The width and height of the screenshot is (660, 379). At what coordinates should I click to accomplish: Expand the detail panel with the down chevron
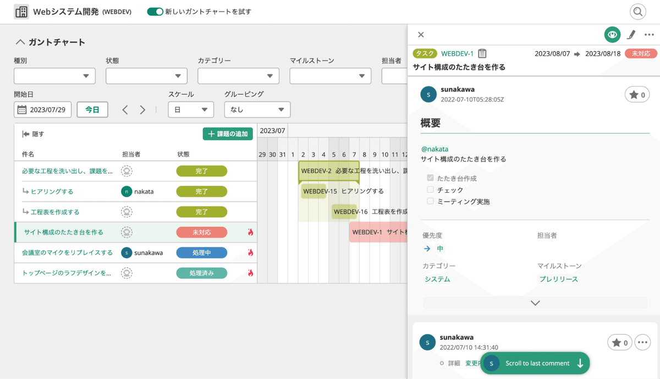point(534,303)
